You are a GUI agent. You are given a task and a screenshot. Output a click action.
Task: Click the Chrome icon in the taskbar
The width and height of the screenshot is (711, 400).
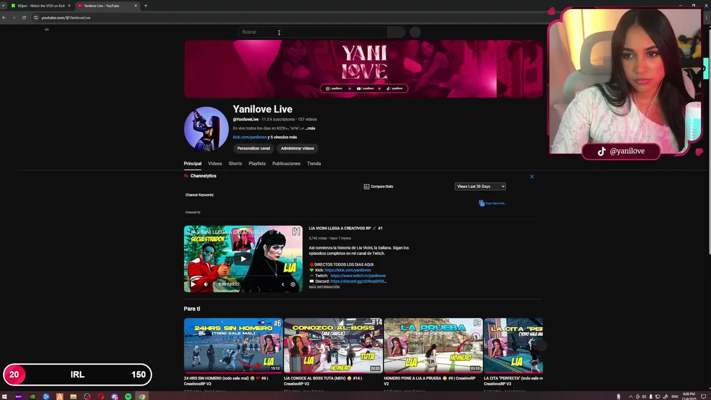coord(142,397)
